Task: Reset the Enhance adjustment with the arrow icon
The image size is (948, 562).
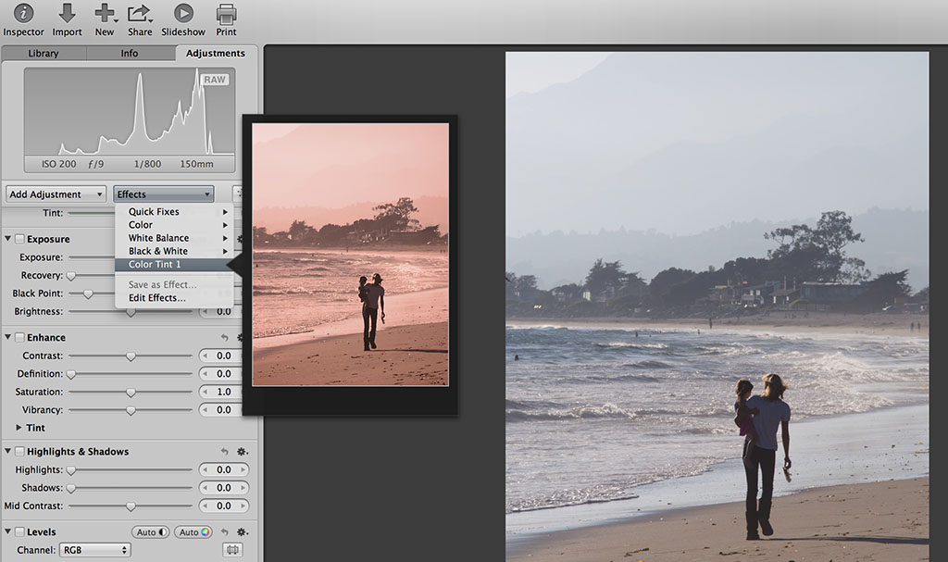Action: pos(224,338)
